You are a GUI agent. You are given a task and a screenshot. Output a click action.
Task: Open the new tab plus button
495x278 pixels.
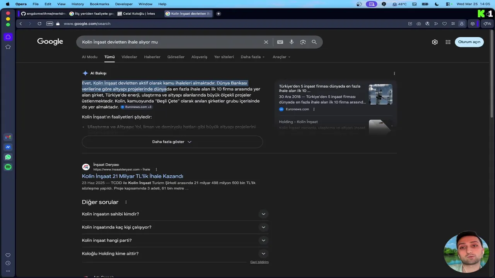pyautogui.click(x=218, y=14)
